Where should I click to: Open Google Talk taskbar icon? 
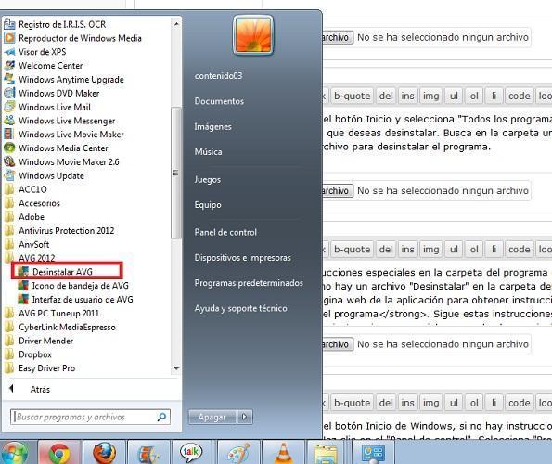pyautogui.click(x=191, y=452)
